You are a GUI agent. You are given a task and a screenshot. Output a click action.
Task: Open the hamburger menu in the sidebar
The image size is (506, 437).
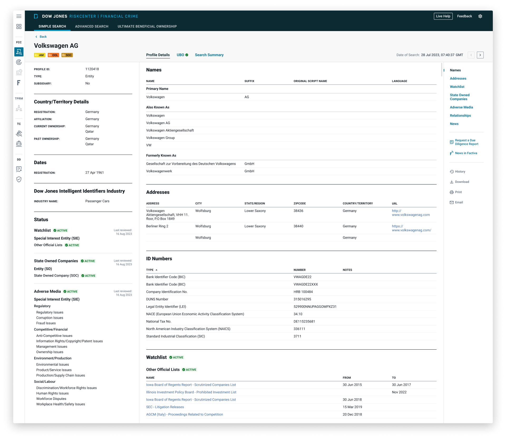point(19,16)
